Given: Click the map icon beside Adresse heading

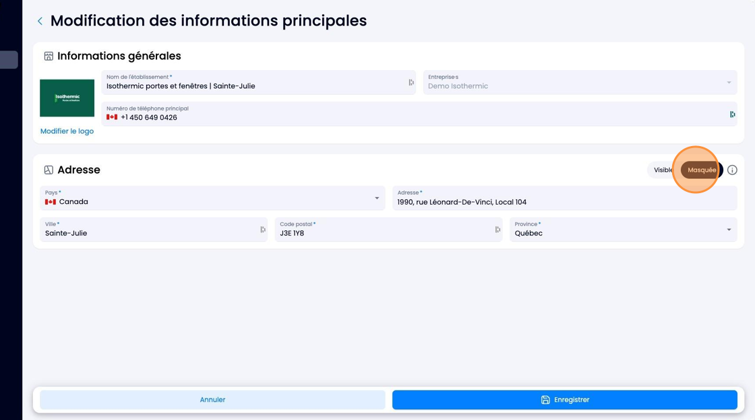Looking at the screenshot, I should pos(49,170).
